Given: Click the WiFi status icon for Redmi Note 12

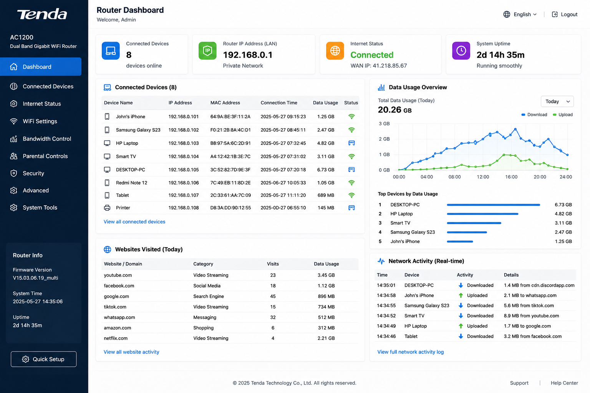Looking at the screenshot, I should [351, 183].
